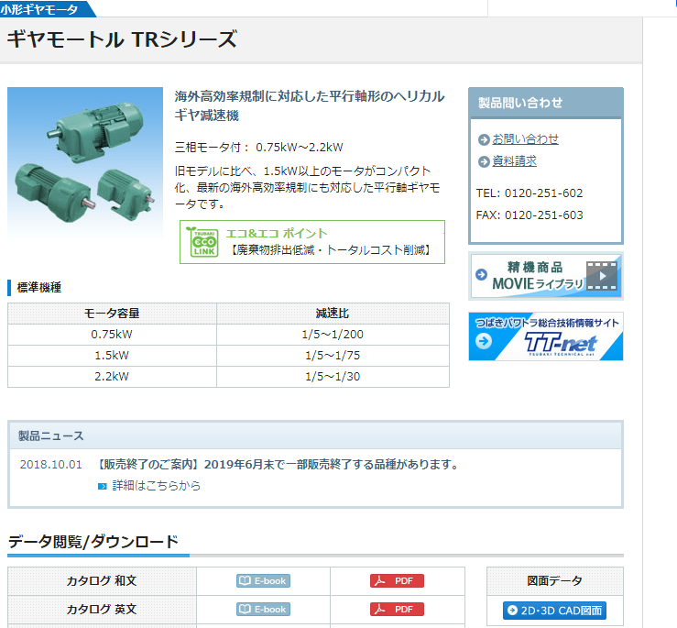Screen dimensions: 677x628
Task: Open the お問い合わせ inquiry link
Action: (x=525, y=139)
